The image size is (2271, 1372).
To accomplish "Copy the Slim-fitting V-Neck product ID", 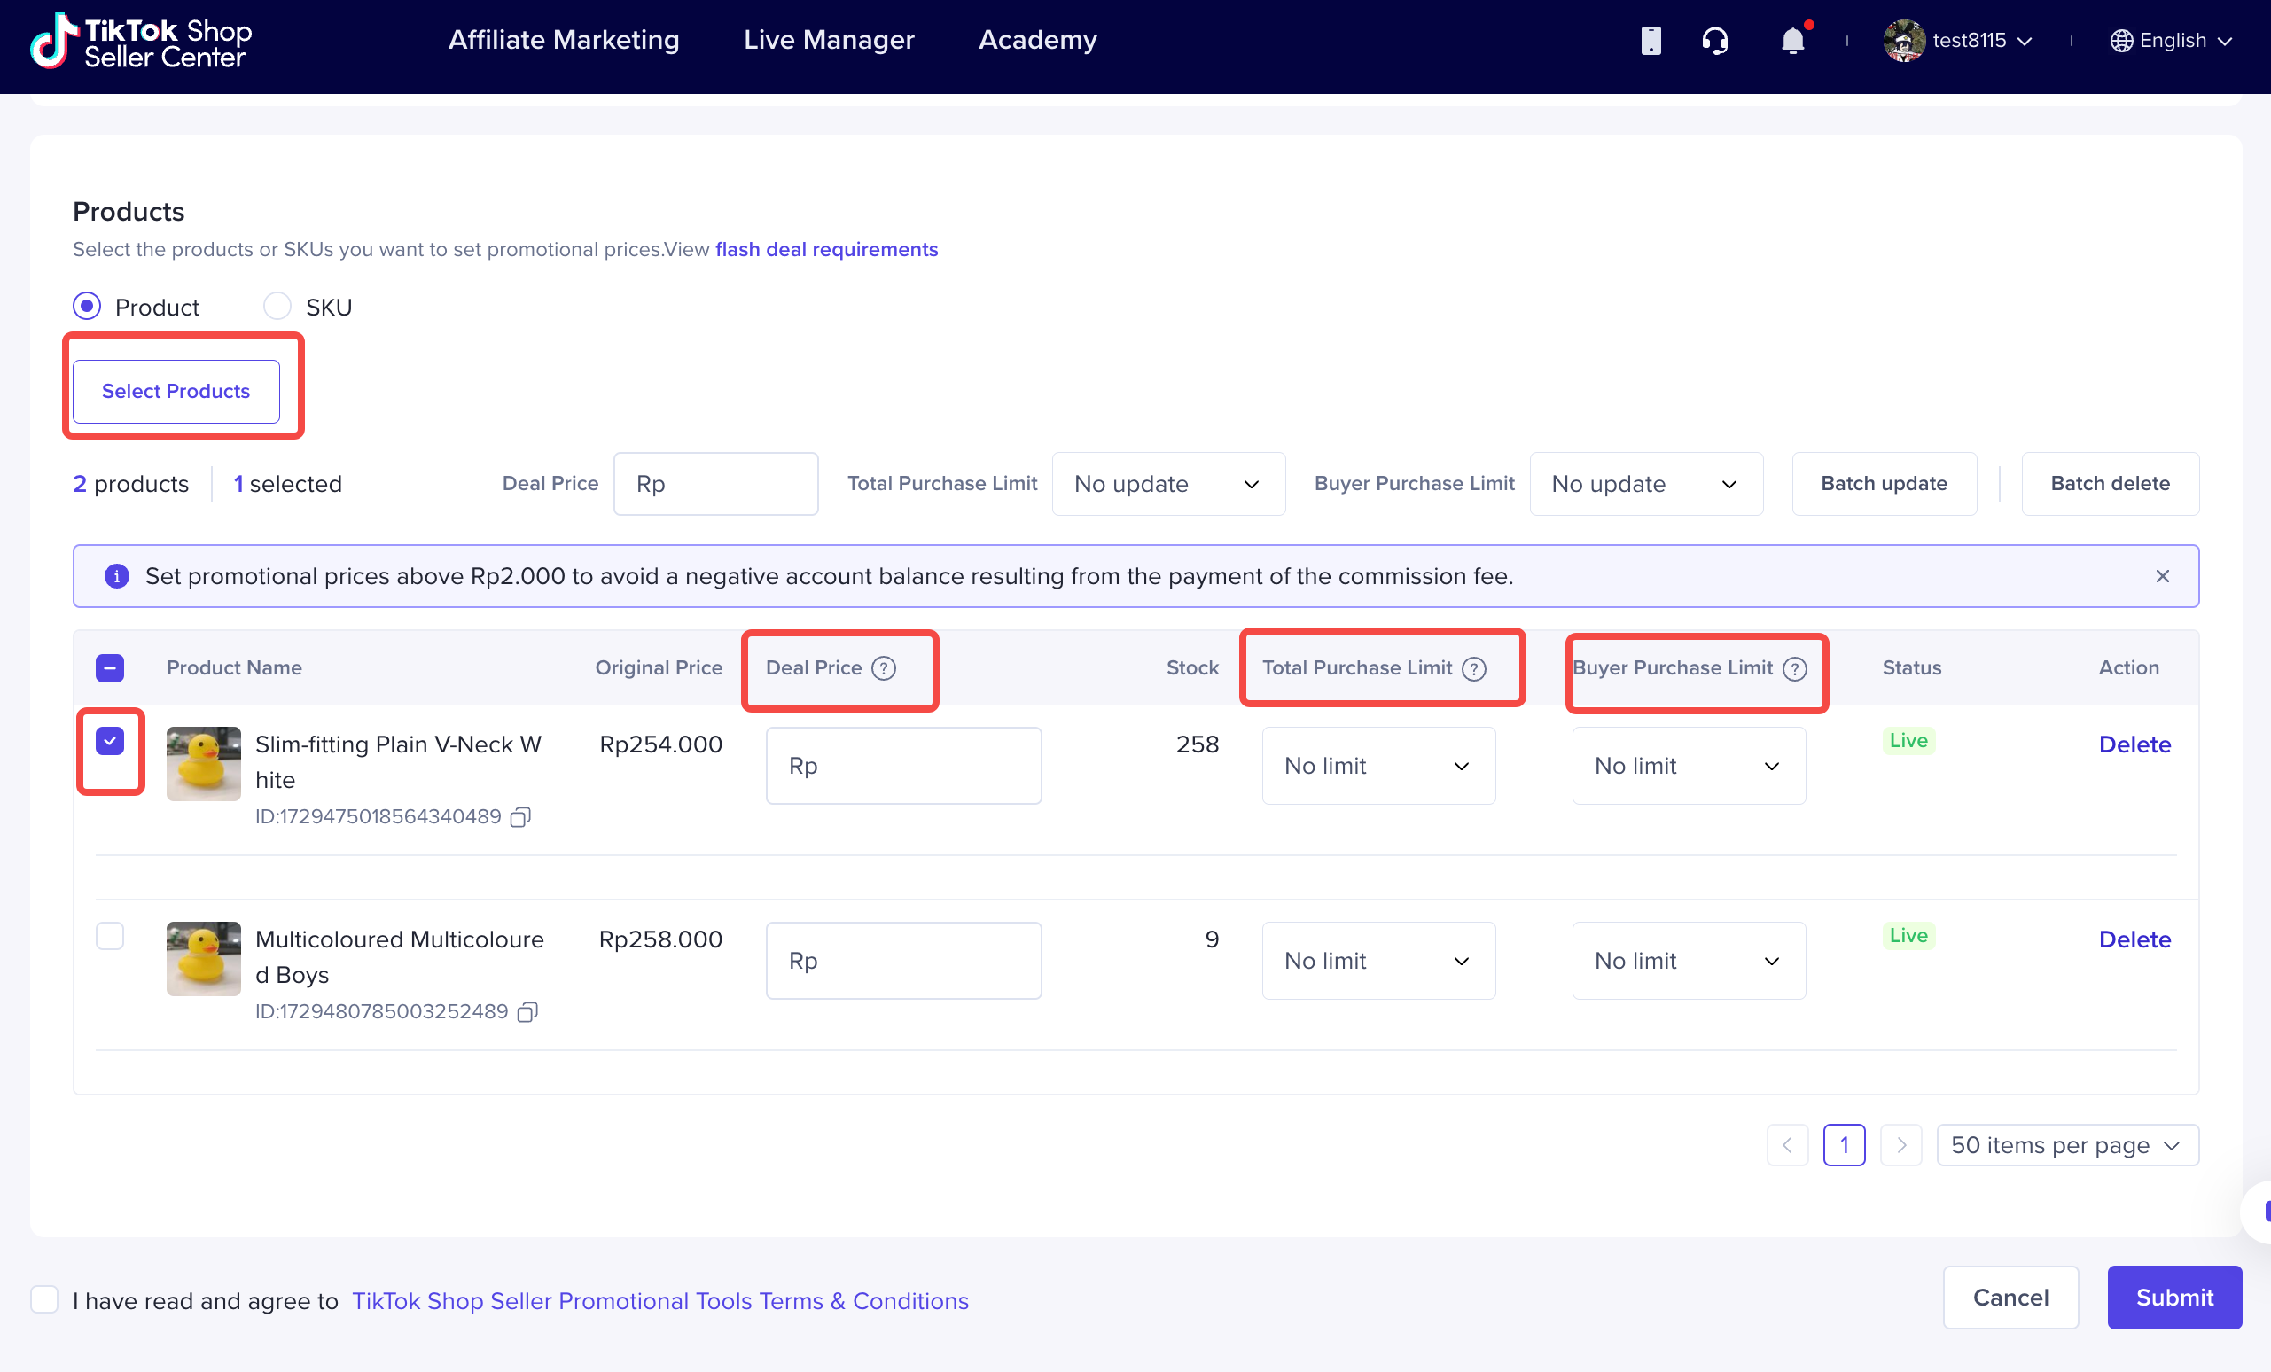I will click(520, 817).
